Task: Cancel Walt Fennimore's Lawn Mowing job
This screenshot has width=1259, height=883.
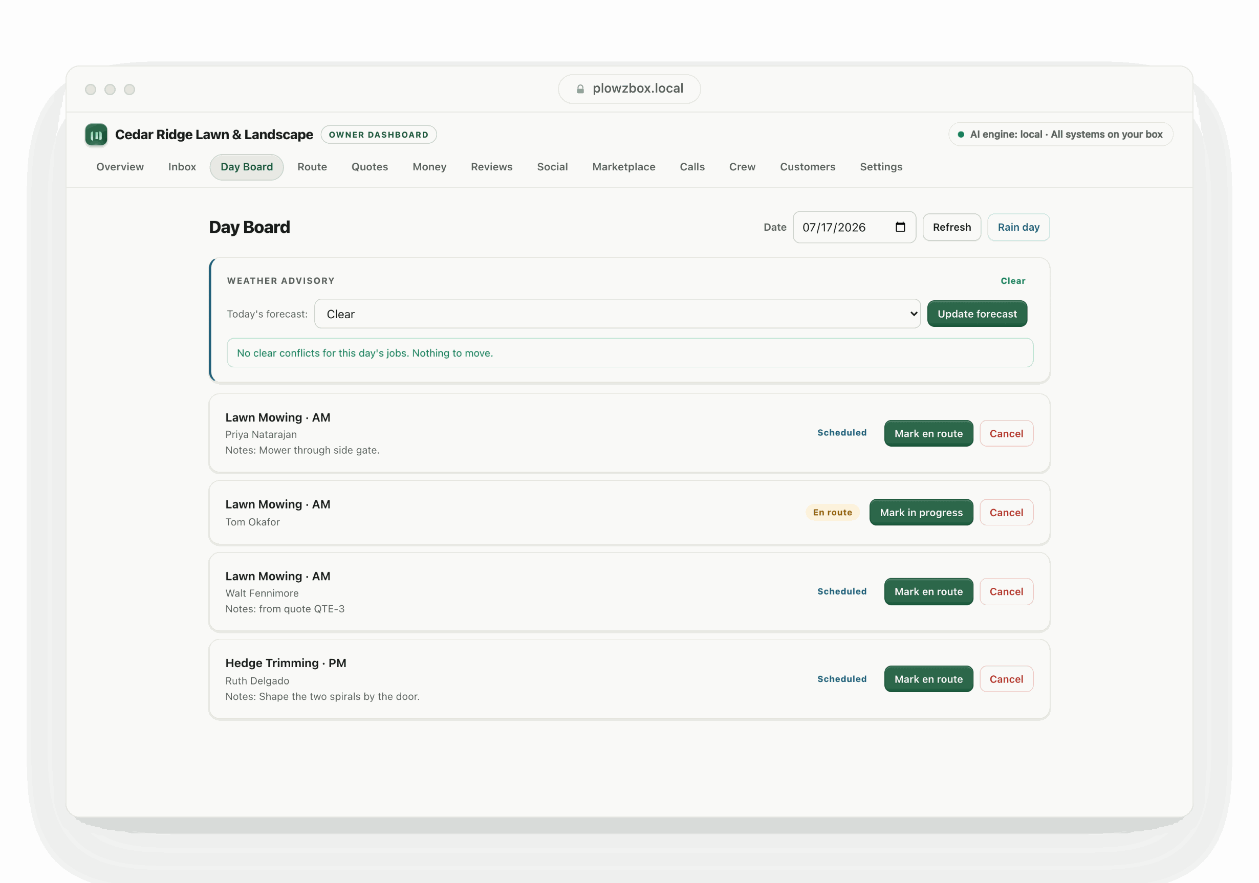Action: click(x=1006, y=591)
